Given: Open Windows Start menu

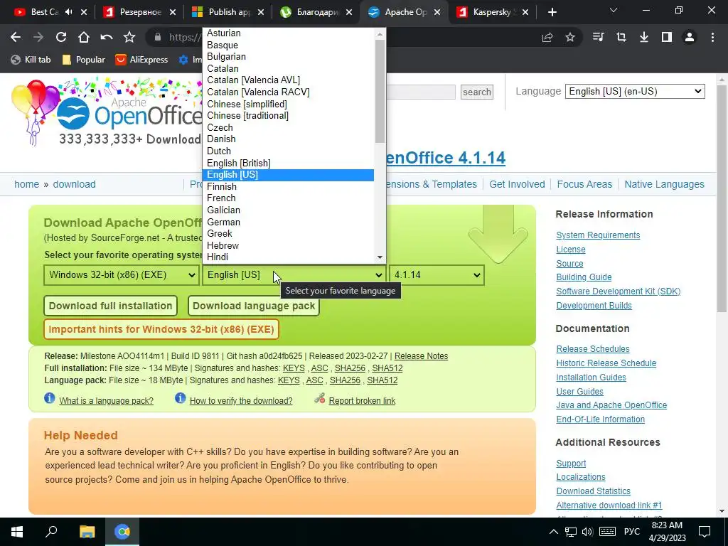Looking at the screenshot, I should pos(17,532).
